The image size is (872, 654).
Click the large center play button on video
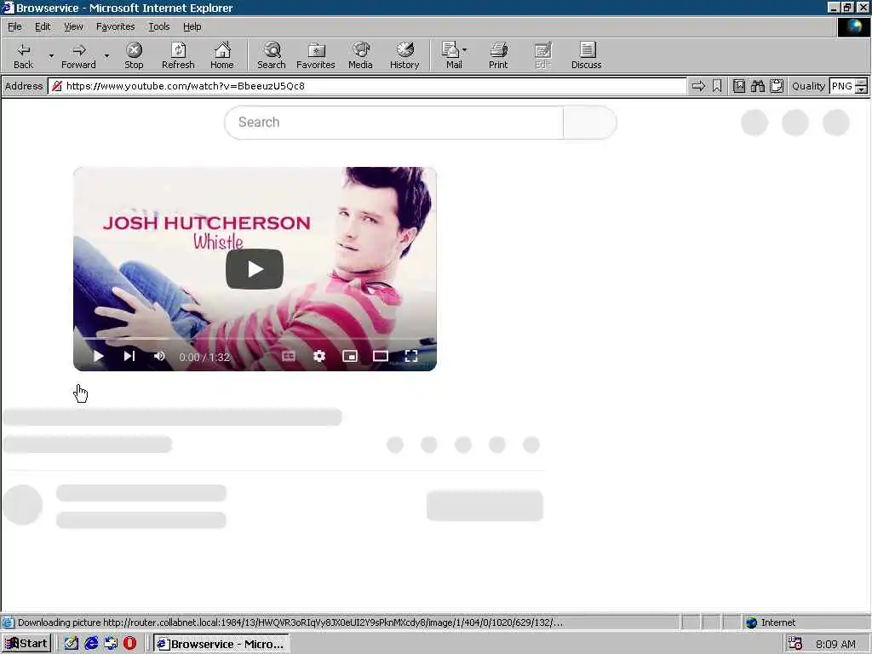coord(254,269)
